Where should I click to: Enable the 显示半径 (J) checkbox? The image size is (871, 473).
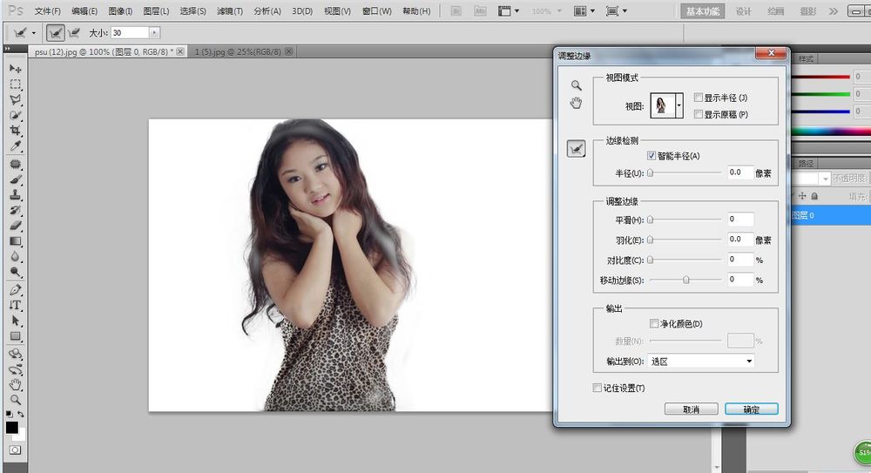699,98
